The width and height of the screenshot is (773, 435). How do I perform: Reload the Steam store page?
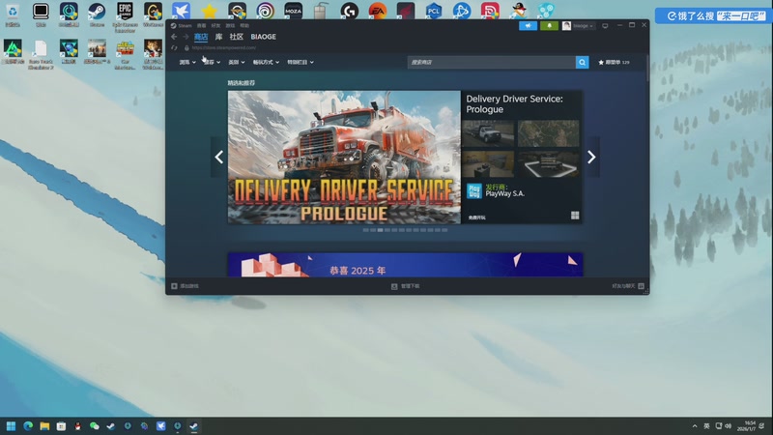pyautogui.click(x=174, y=47)
